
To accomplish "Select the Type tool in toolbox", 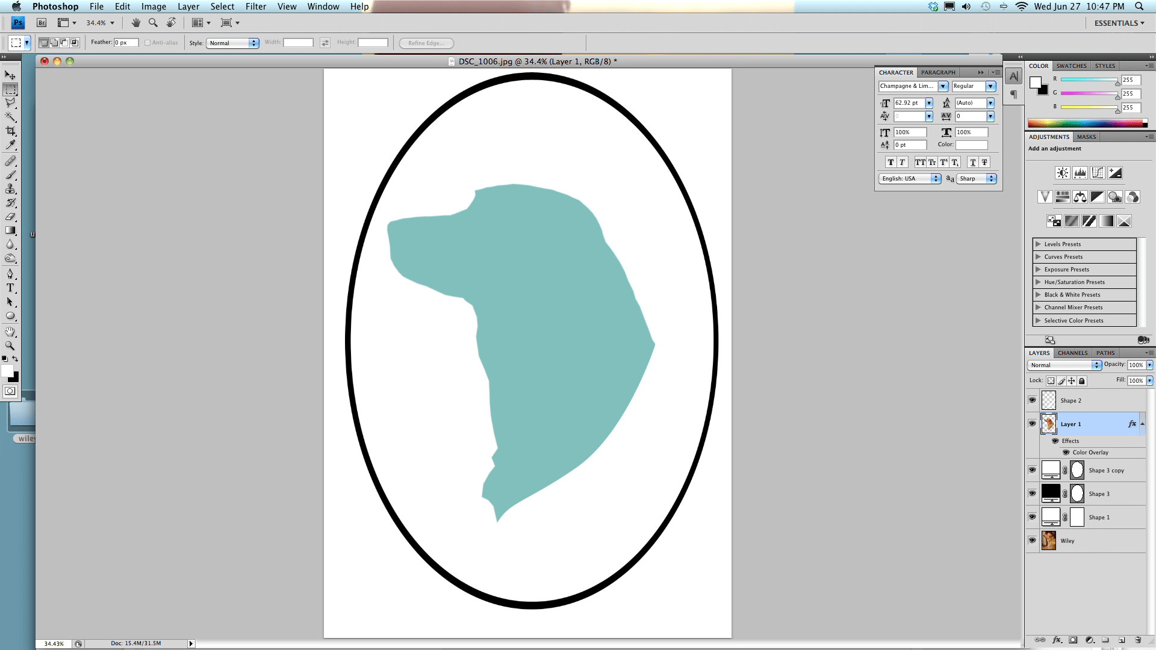I will [10, 288].
